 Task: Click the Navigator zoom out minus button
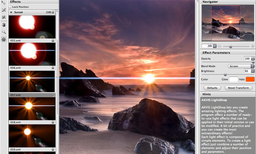pos(220,46)
